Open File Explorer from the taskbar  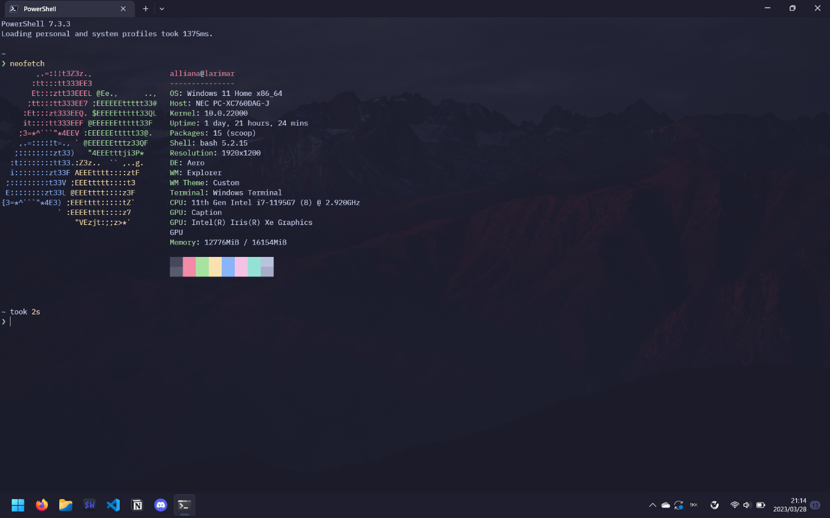tap(65, 505)
